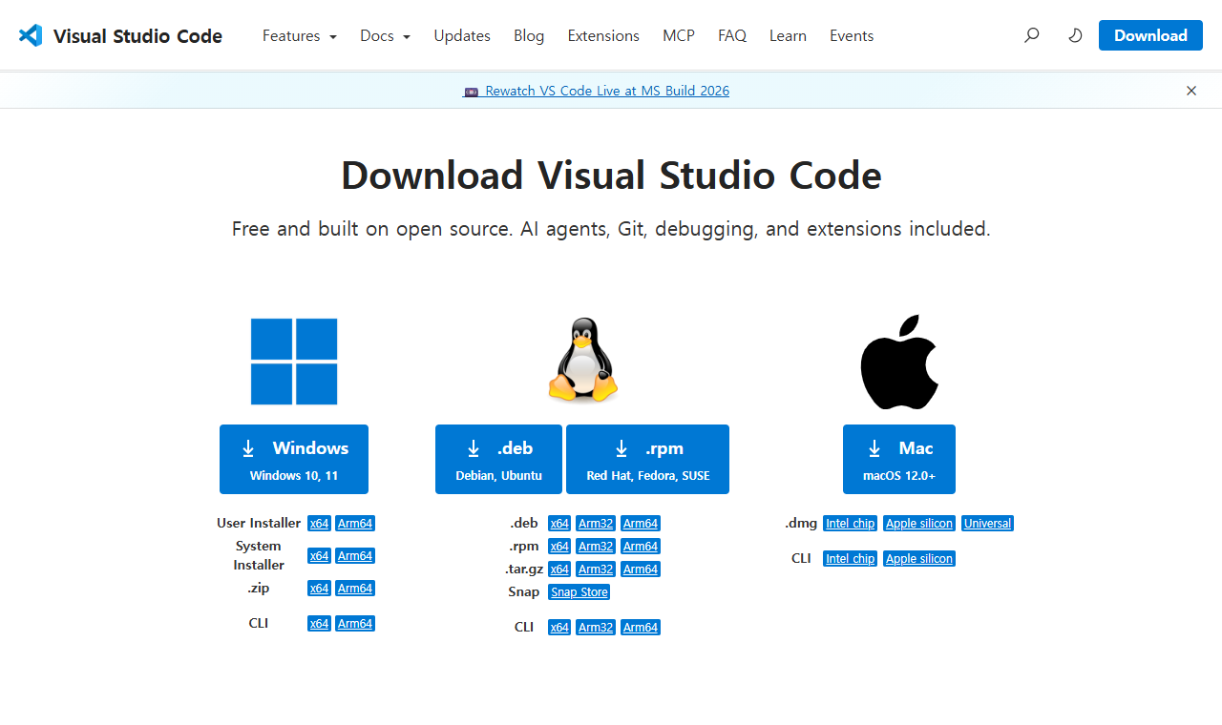Select Linux .rpm Arm32 link

[x=596, y=547]
